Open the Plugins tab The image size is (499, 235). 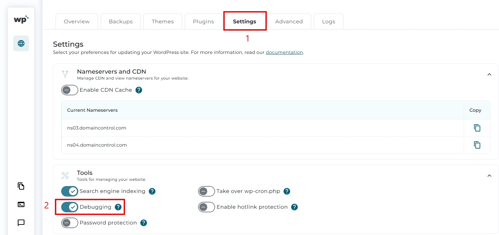click(203, 22)
